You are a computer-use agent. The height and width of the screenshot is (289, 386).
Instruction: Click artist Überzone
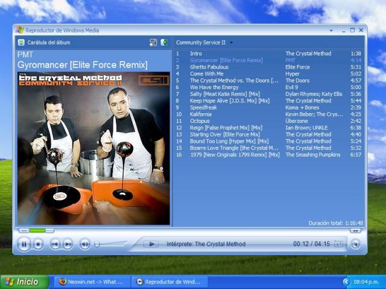coord(297,121)
